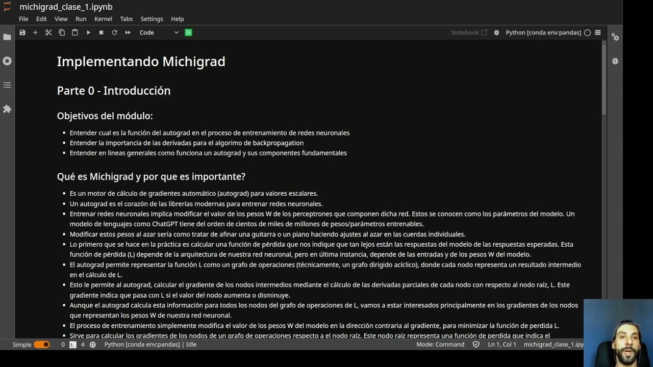
Task: Click the webcam video thumbnail
Action: 618,333
